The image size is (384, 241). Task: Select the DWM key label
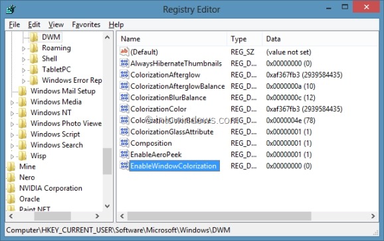pyautogui.click(x=51, y=37)
